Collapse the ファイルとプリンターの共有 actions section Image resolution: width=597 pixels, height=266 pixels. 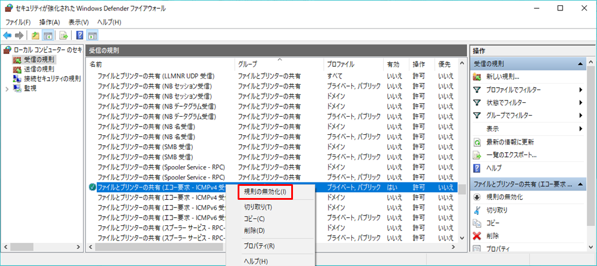(x=580, y=184)
